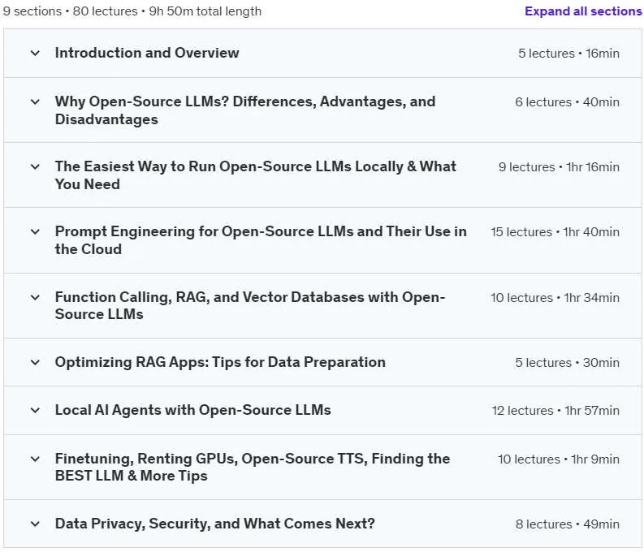644x552 pixels.
Task: Click Prompt Engineering for Open-Source LLMs title
Action: coord(261,240)
